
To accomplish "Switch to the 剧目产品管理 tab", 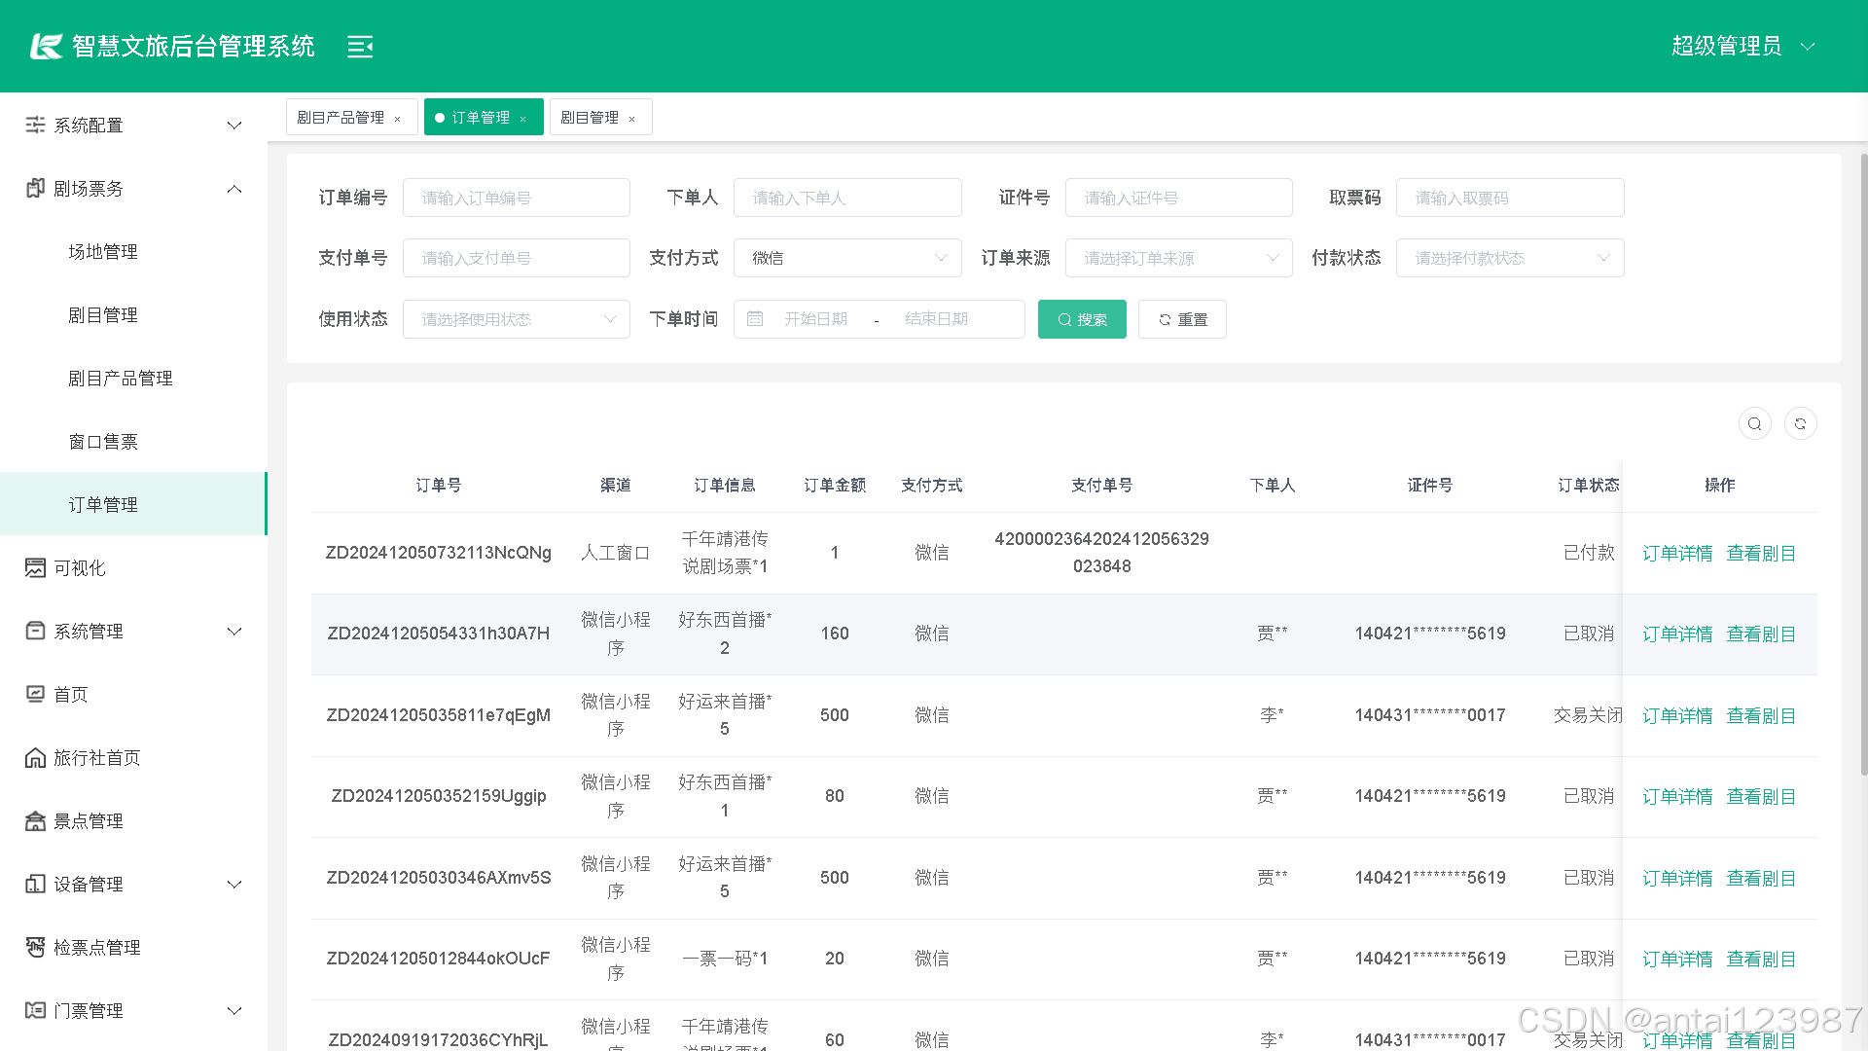I will (x=341, y=118).
